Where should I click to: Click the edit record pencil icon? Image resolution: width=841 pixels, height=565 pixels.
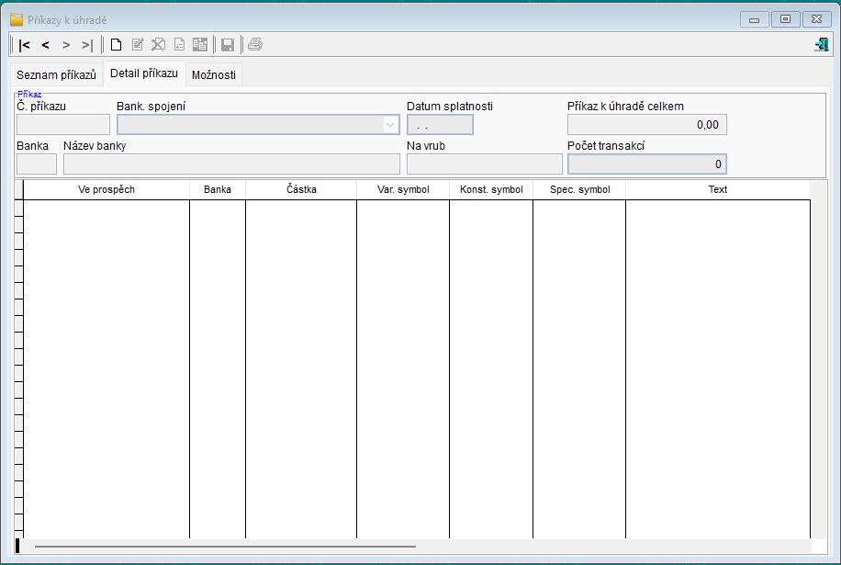(138, 44)
